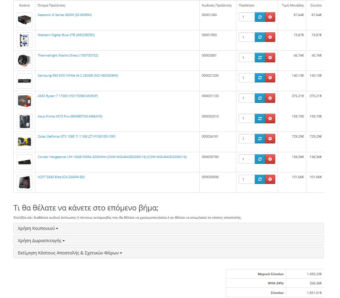Open Western Digital Blue 2TB product link
Image resolution: width=340 pixels, height=298 pixels.
pyautogui.click(x=66, y=35)
